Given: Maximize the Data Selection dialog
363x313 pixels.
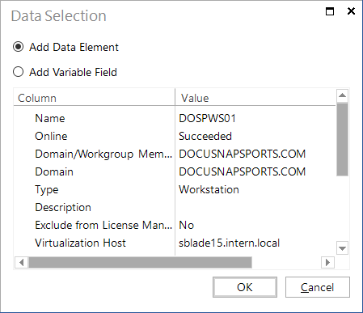Looking at the screenshot, I should tap(330, 11).
